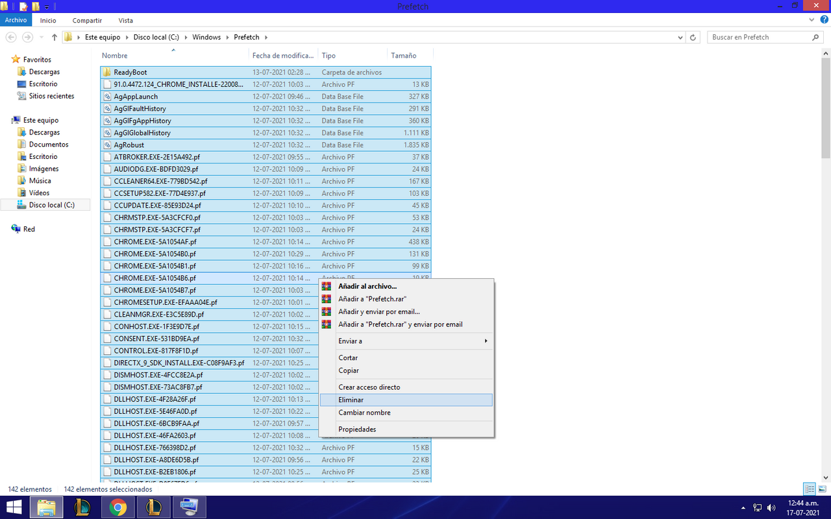Select the Red network icon in sidebar
This screenshot has width=831, height=519.
pyautogui.click(x=16, y=229)
